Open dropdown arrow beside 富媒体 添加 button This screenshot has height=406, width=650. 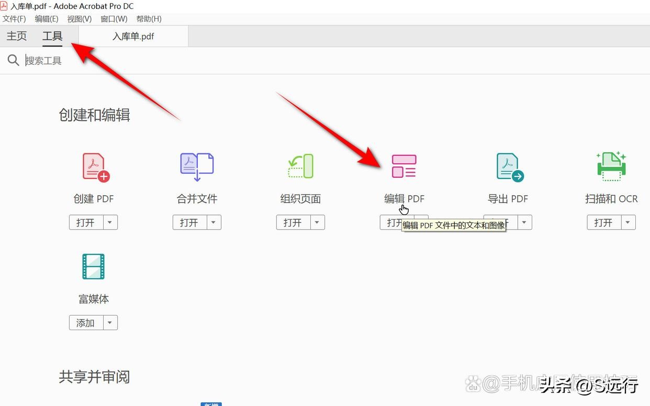(110, 323)
